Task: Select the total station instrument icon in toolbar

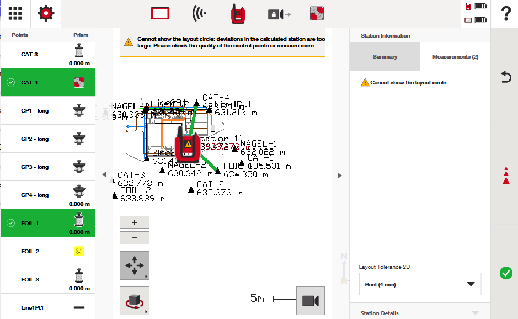Action: click(238, 14)
